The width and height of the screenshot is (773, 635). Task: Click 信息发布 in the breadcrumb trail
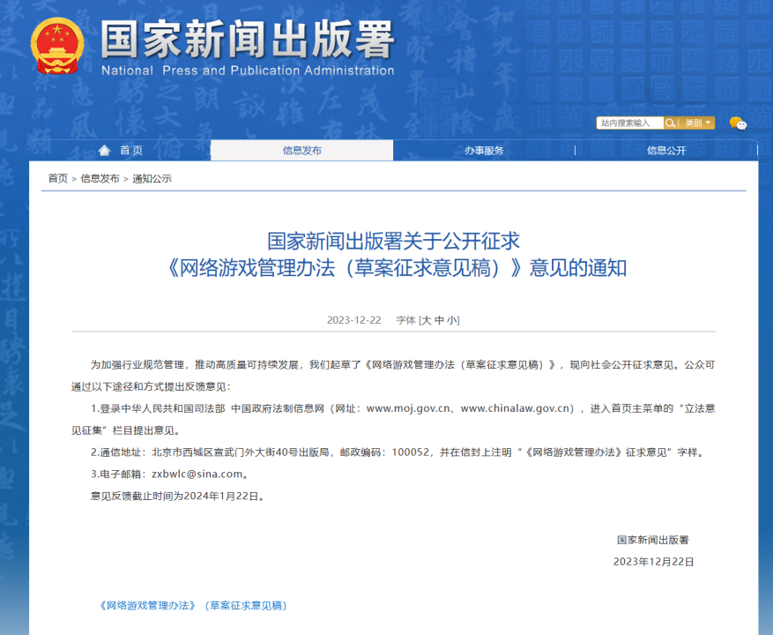100,178
